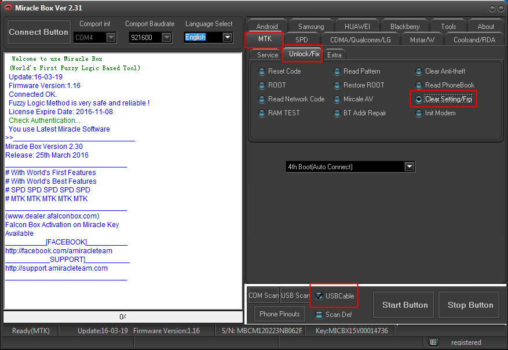508x350 pixels.
Task: Uncheck the USBCable checkbox
Action: [x=319, y=296]
